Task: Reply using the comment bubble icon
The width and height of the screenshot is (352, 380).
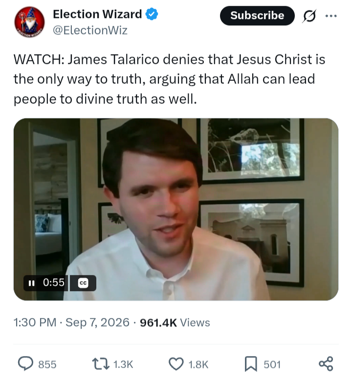Action: (25, 364)
